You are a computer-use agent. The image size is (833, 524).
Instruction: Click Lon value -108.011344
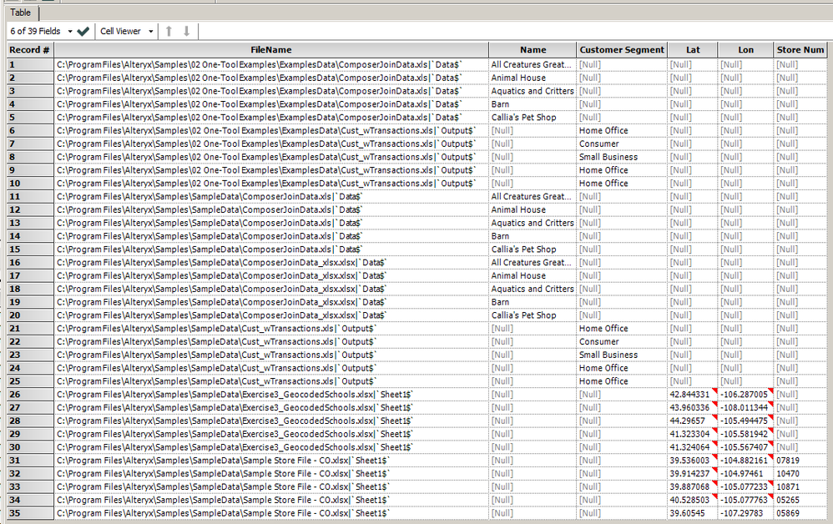pos(744,408)
